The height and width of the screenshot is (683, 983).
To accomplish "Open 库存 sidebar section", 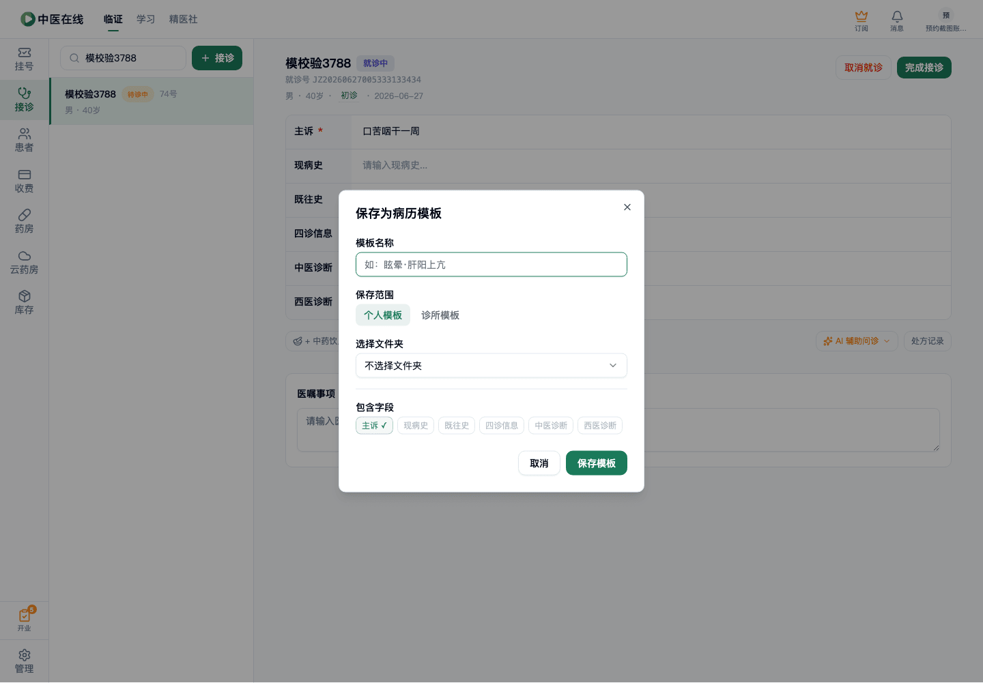I will [x=25, y=303].
